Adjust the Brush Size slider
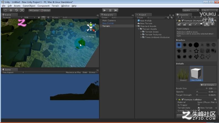Viewport: 219px width, 123px height. 202,89
